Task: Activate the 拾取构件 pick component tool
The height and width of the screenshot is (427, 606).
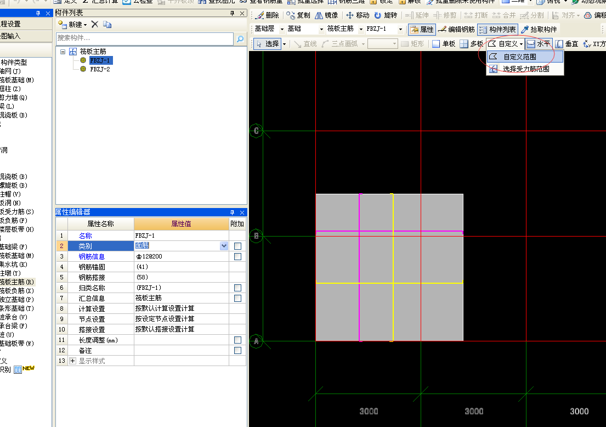Action: pyautogui.click(x=539, y=30)
